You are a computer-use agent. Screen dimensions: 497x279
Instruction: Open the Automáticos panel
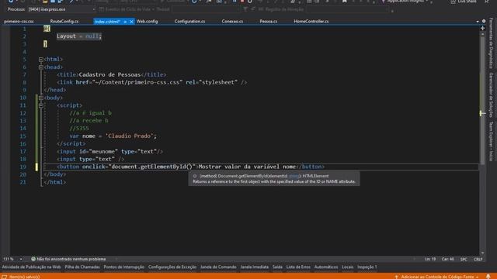326,267
